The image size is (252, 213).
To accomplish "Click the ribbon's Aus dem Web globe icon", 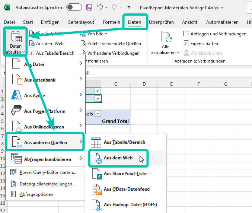I will pos(32,44).
